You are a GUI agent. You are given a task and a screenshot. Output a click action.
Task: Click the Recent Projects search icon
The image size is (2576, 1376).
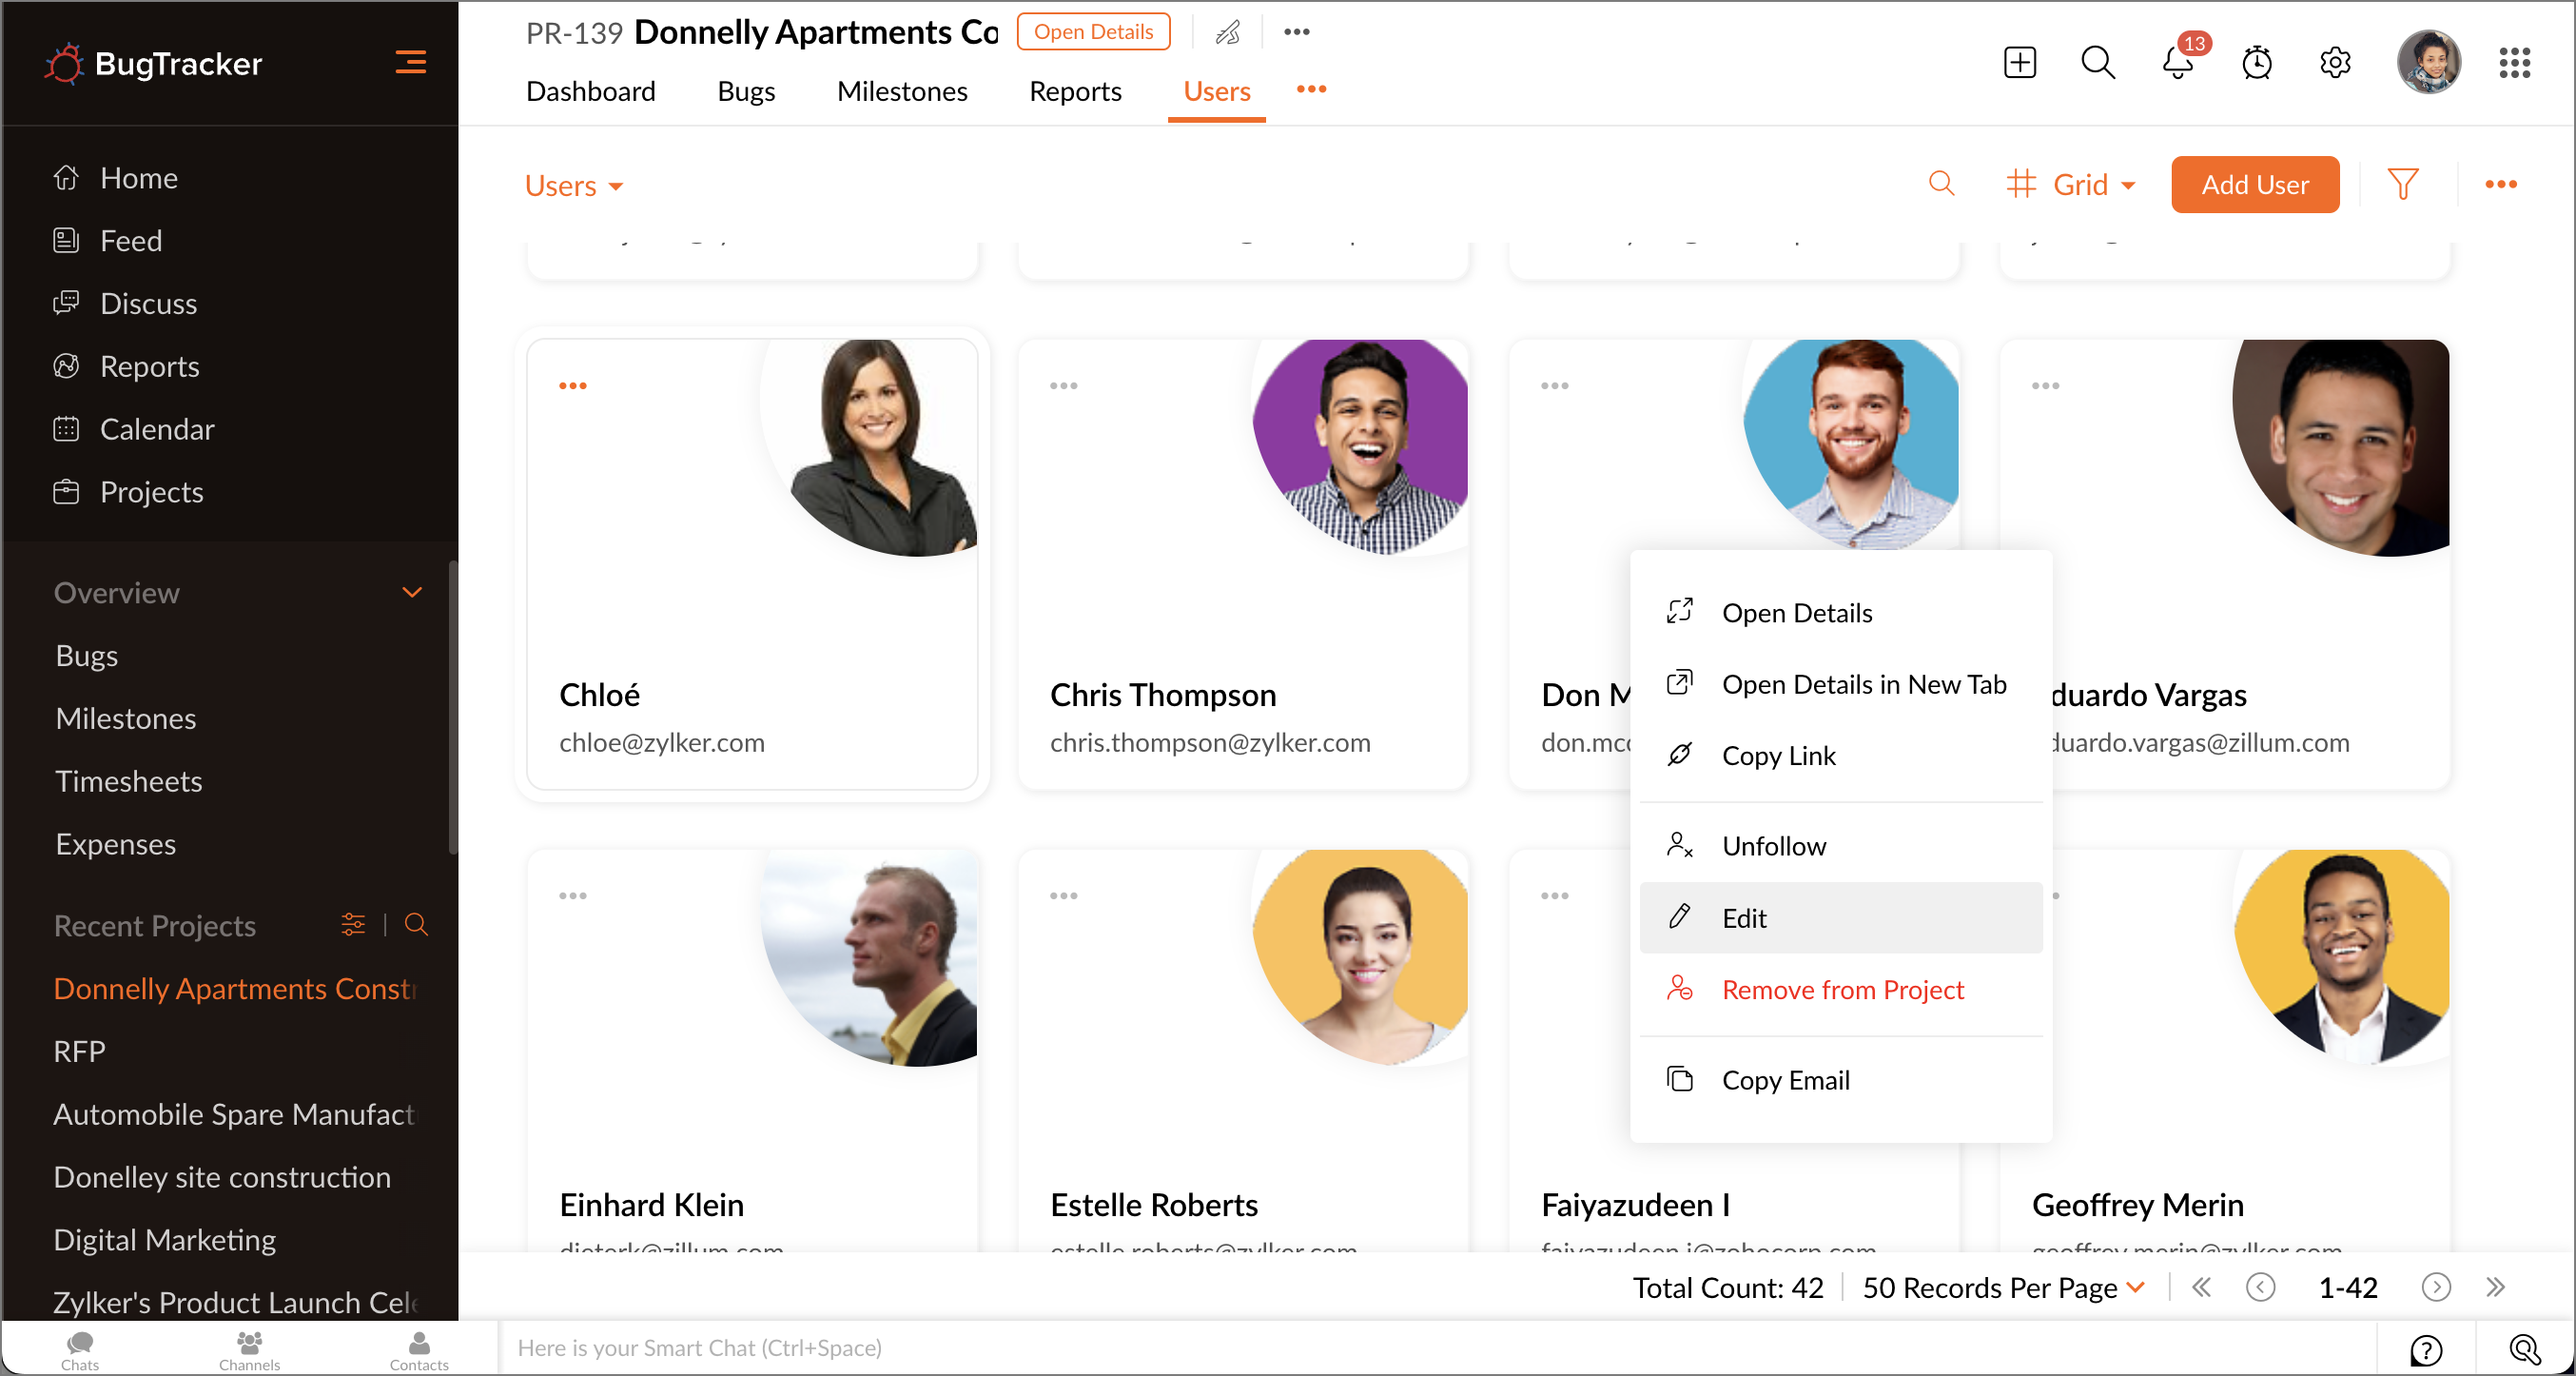416,925
